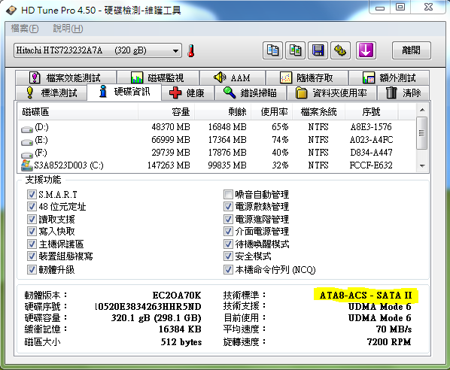Toggle the 安全模式 checkbox
Screen dimensions: 450x370
coord(228,256)
